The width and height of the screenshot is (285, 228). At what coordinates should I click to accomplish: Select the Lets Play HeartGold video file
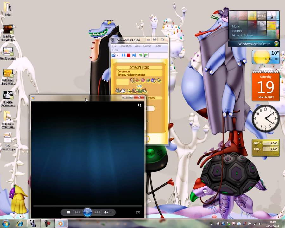(x=8, y=33)
